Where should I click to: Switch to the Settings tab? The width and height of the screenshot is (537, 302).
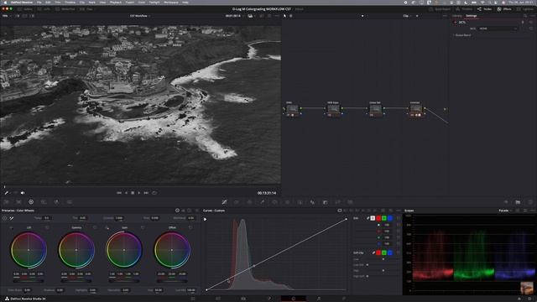pos(472,16)
